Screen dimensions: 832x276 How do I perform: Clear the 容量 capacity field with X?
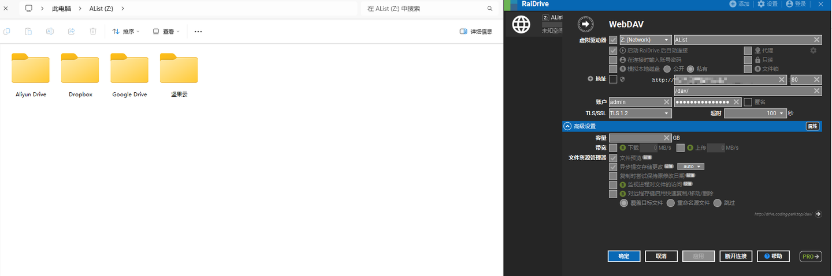(667, 138)
